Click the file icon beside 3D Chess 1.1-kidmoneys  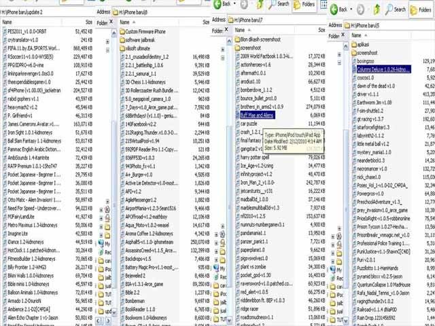[x=122, y=82]
